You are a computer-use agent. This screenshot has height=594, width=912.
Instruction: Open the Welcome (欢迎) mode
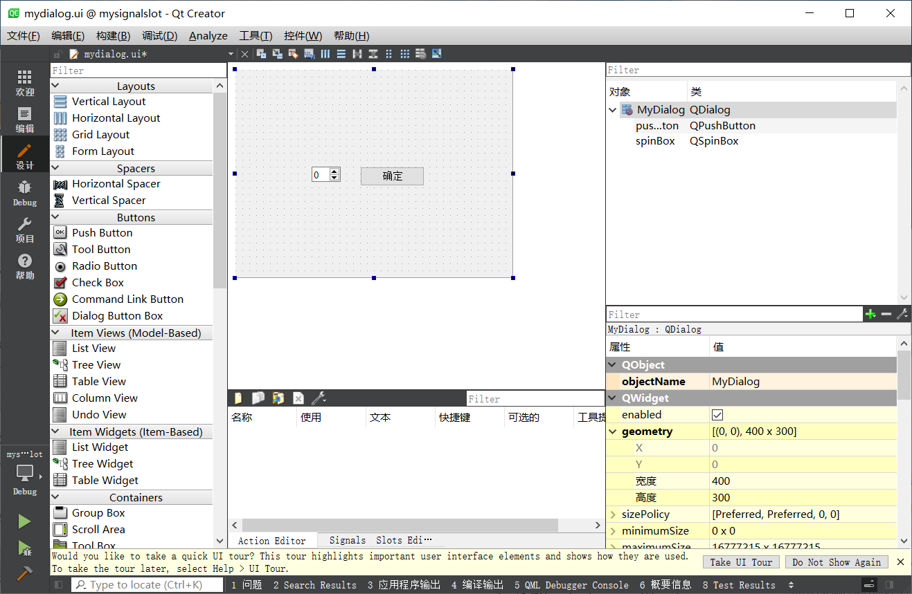[x=24, y=82]
